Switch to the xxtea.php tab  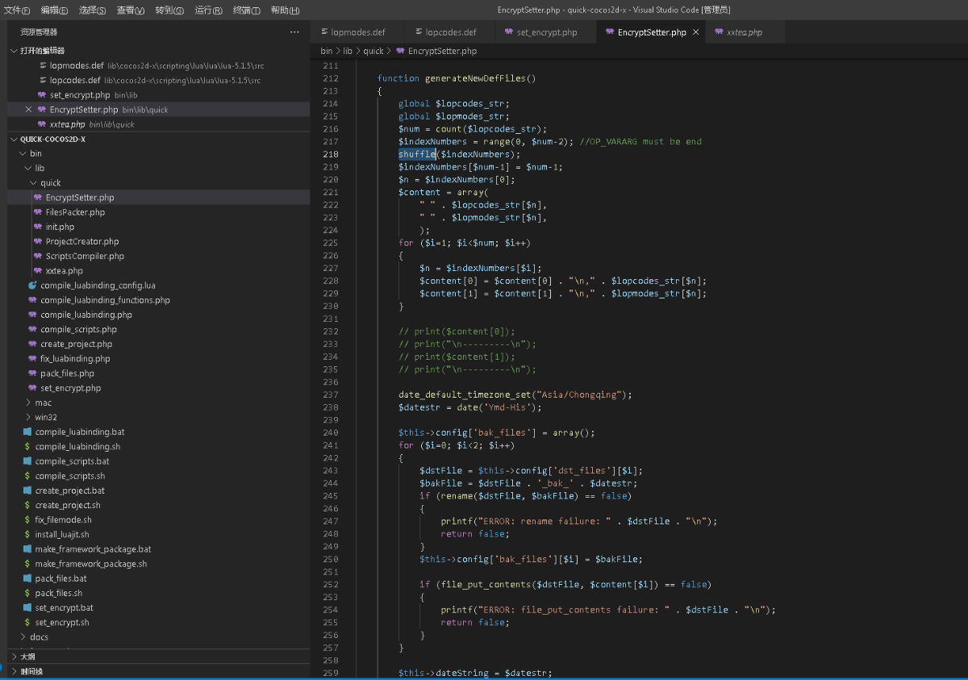click(x=744, y=32)
